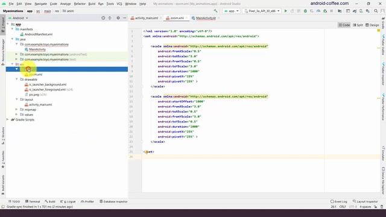The image size is (386, 217).
Task: Open the Build Variants side tab
Action: pos(3,185)
